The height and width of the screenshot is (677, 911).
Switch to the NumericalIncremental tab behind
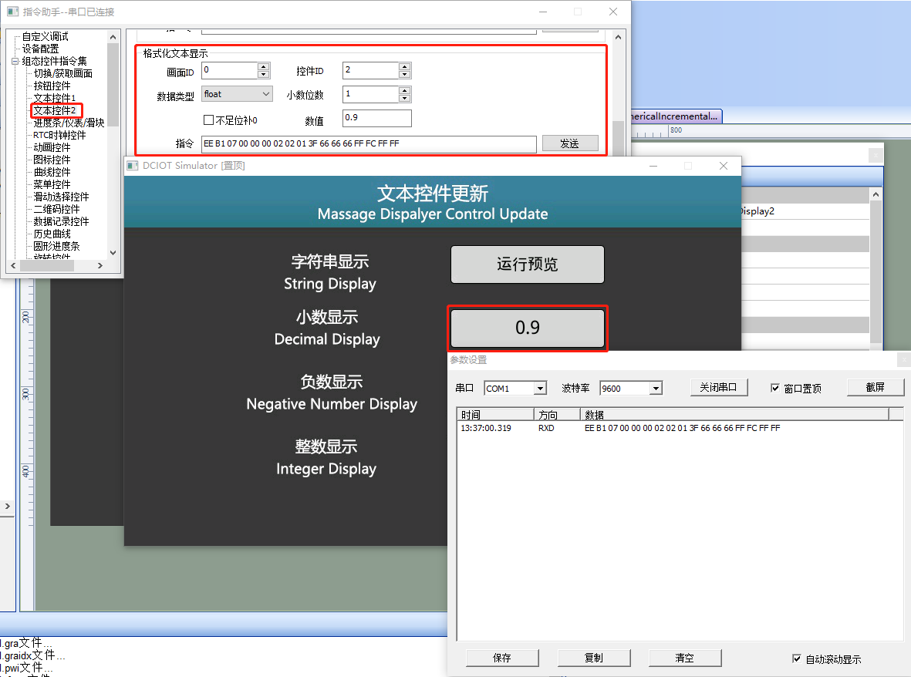[x=677, y=116]
